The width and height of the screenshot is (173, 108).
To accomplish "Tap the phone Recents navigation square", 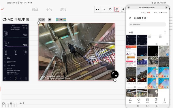I will pos(157,106).
